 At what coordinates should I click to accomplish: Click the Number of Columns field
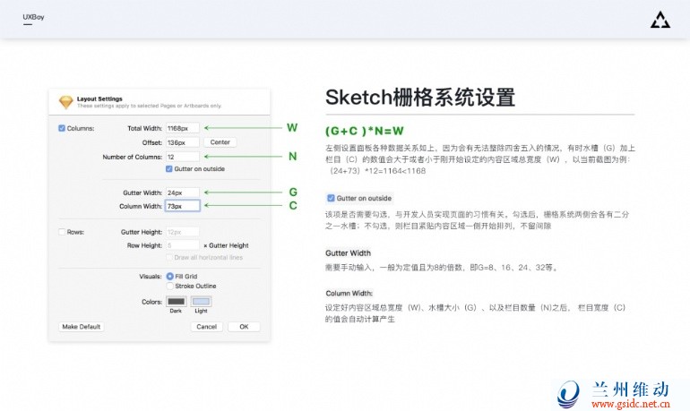point(183,156)
